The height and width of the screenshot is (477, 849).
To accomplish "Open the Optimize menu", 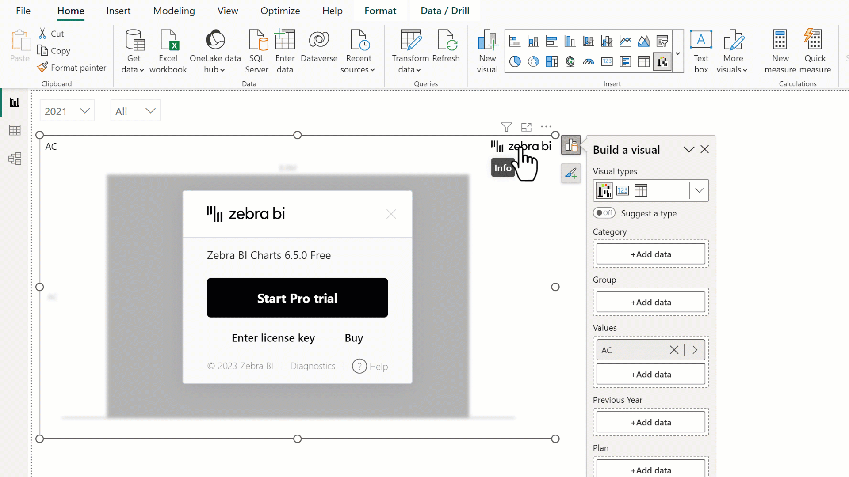I will (280, 11).
